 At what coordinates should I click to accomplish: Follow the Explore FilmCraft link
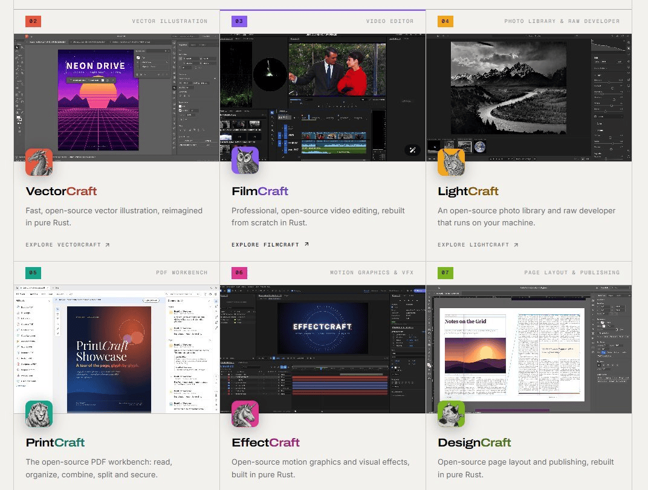point(270,245)
